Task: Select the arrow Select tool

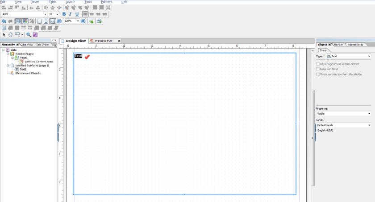Action: pos(4,35)
